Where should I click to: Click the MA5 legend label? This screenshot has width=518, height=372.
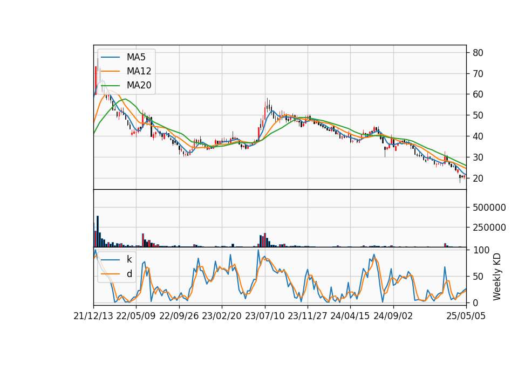click(136, 57)
